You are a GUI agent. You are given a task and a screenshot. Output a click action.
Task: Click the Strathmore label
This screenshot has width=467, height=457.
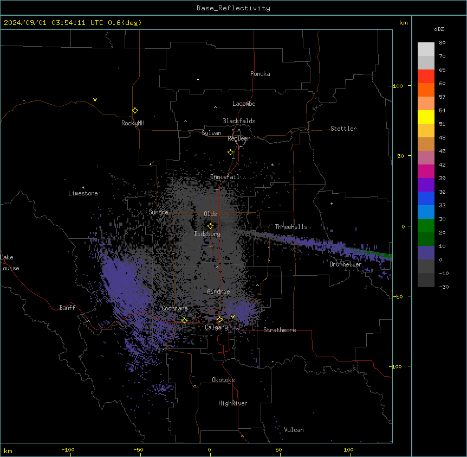280,330
